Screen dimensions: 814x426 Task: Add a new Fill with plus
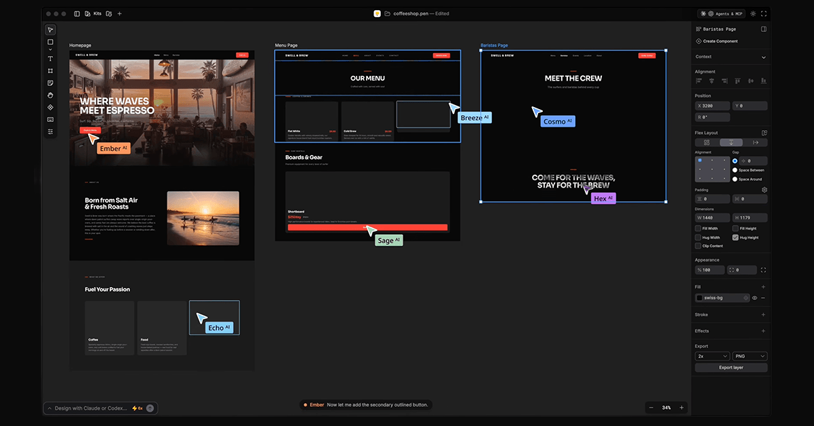click(x=764, y=287)
